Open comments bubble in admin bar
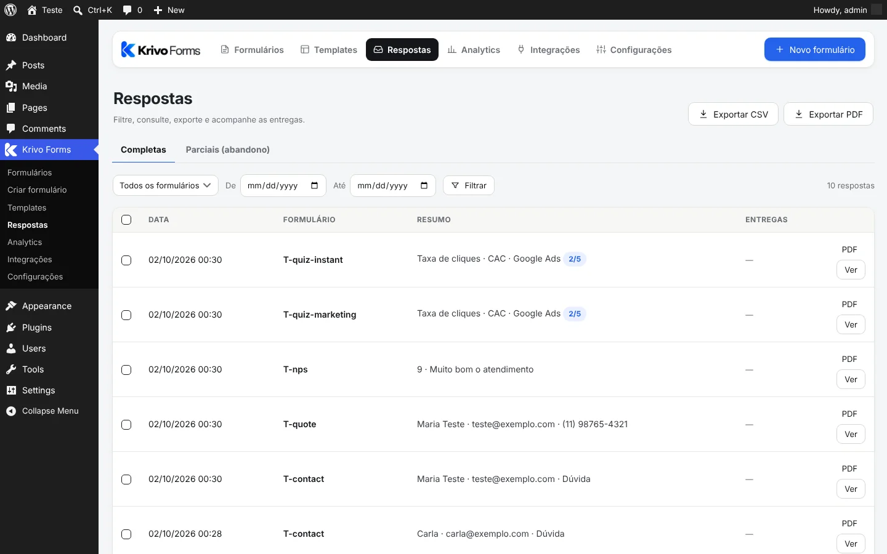The height and width of the screenshot is (554, 887). [x=132, y=10]
